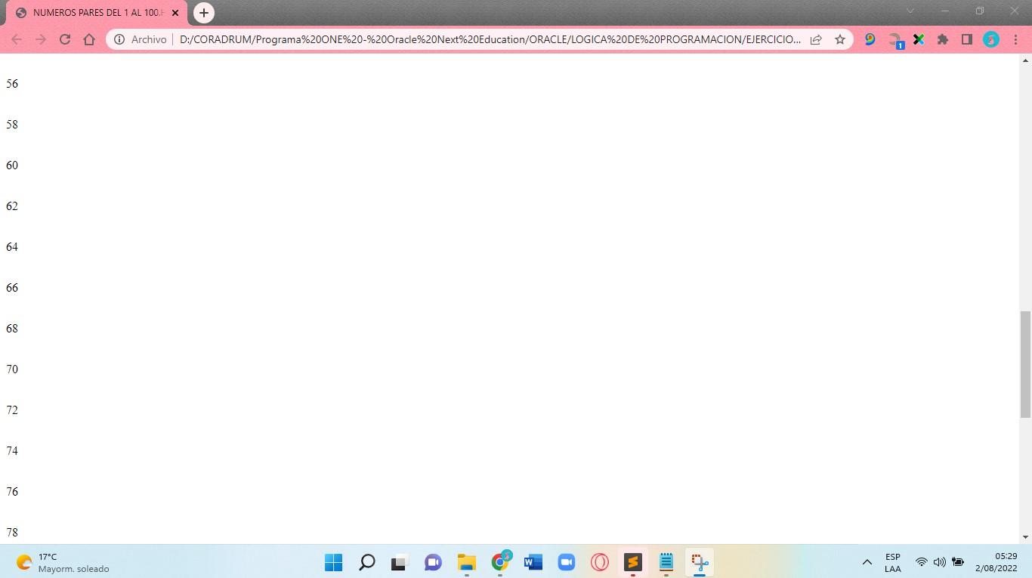Open the colorful swirl extension icon
The height and width of the screenshot is (578, 1032).
click(870, 39)
